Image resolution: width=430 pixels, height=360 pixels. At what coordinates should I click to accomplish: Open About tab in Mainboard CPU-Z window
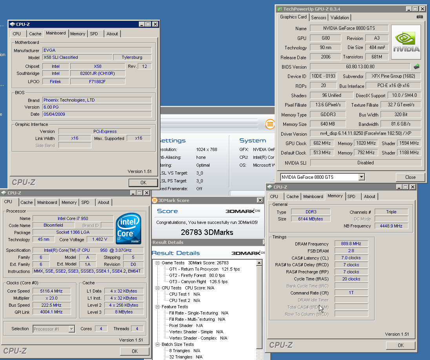click(112, 34)
